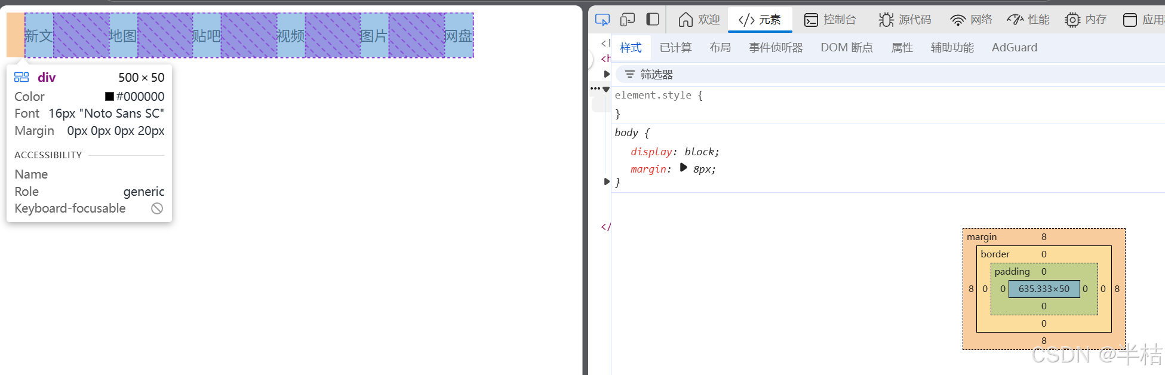The image size is (1165, 375).
Task: Click the black #000000 color swatch in tooltip
Action: pyautogui.click(x=109, y=96)
